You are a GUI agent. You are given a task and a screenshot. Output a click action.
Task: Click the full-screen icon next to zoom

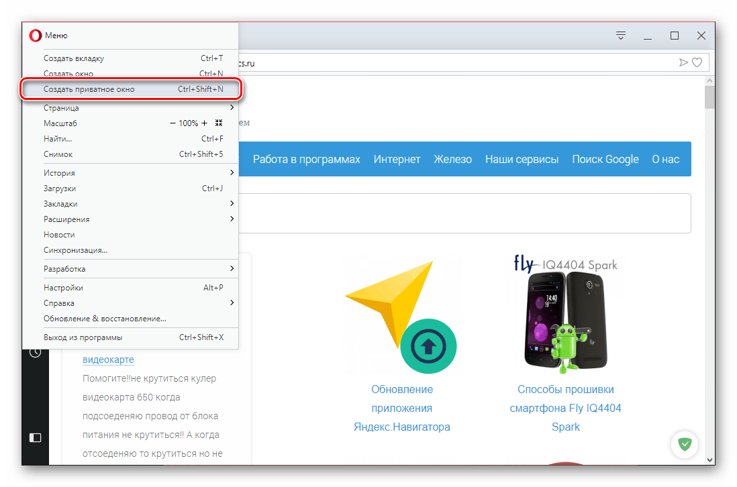pos(219,123)
